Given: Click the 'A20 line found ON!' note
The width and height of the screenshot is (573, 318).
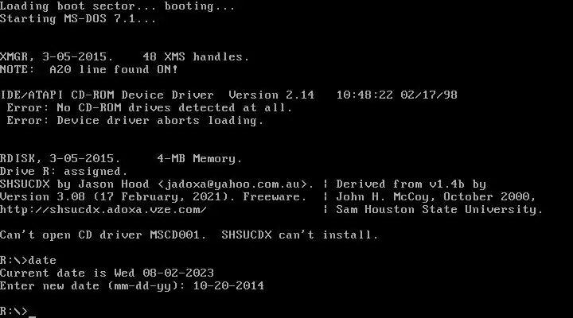Looking at the screenshot, I should [114, 70].
